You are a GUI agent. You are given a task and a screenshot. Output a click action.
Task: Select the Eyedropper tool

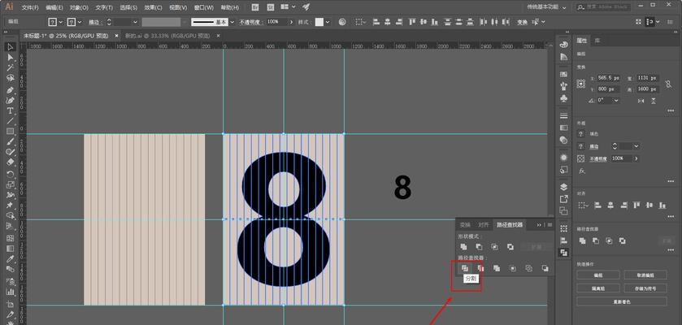tap(11, 259)
